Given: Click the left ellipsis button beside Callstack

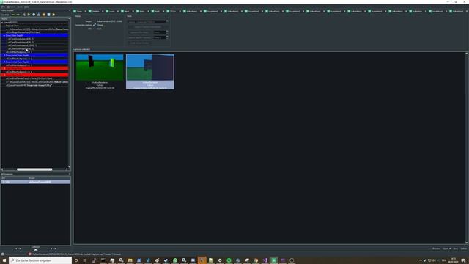Looking at the screenshot, I should [x=18, y=249].
